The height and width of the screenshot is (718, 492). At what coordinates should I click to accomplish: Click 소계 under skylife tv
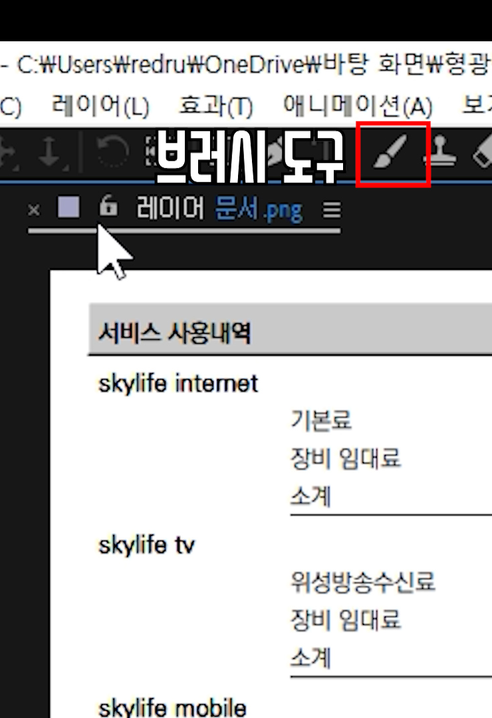pyautogui.click(x=310, y=658)
